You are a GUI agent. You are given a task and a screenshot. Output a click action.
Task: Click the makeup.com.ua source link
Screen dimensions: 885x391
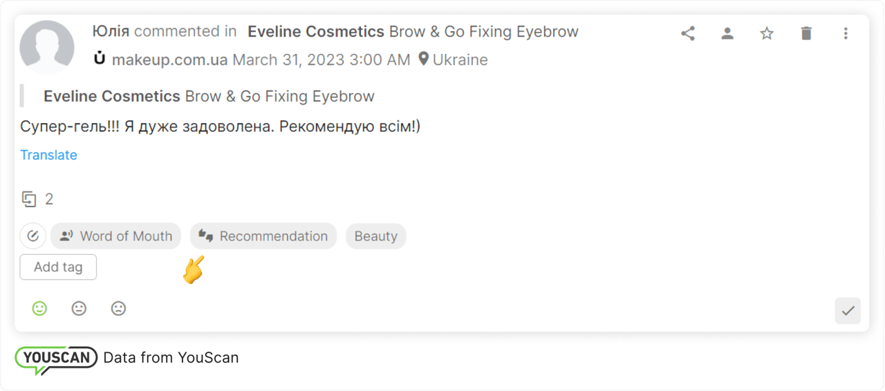(x=169, y=60)
